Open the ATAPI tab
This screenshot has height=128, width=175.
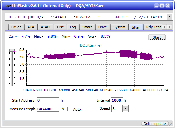point(45,27)
